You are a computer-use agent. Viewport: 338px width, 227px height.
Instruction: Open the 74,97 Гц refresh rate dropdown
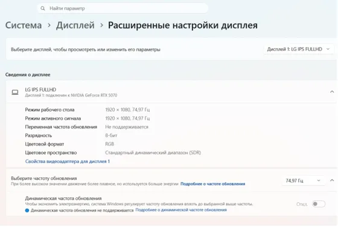coord(303,181)
